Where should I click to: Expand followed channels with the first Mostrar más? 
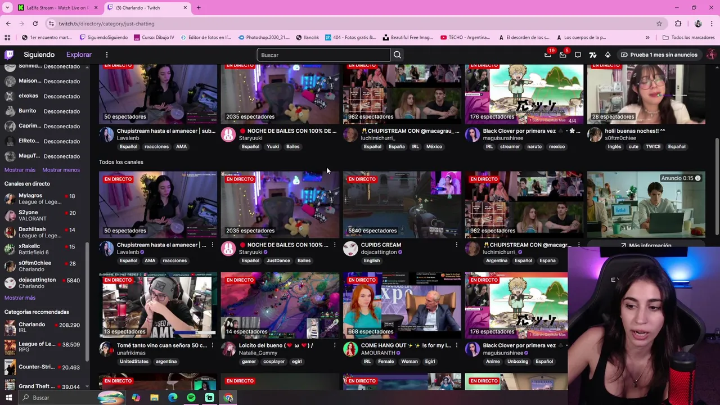tap(20, 170)
